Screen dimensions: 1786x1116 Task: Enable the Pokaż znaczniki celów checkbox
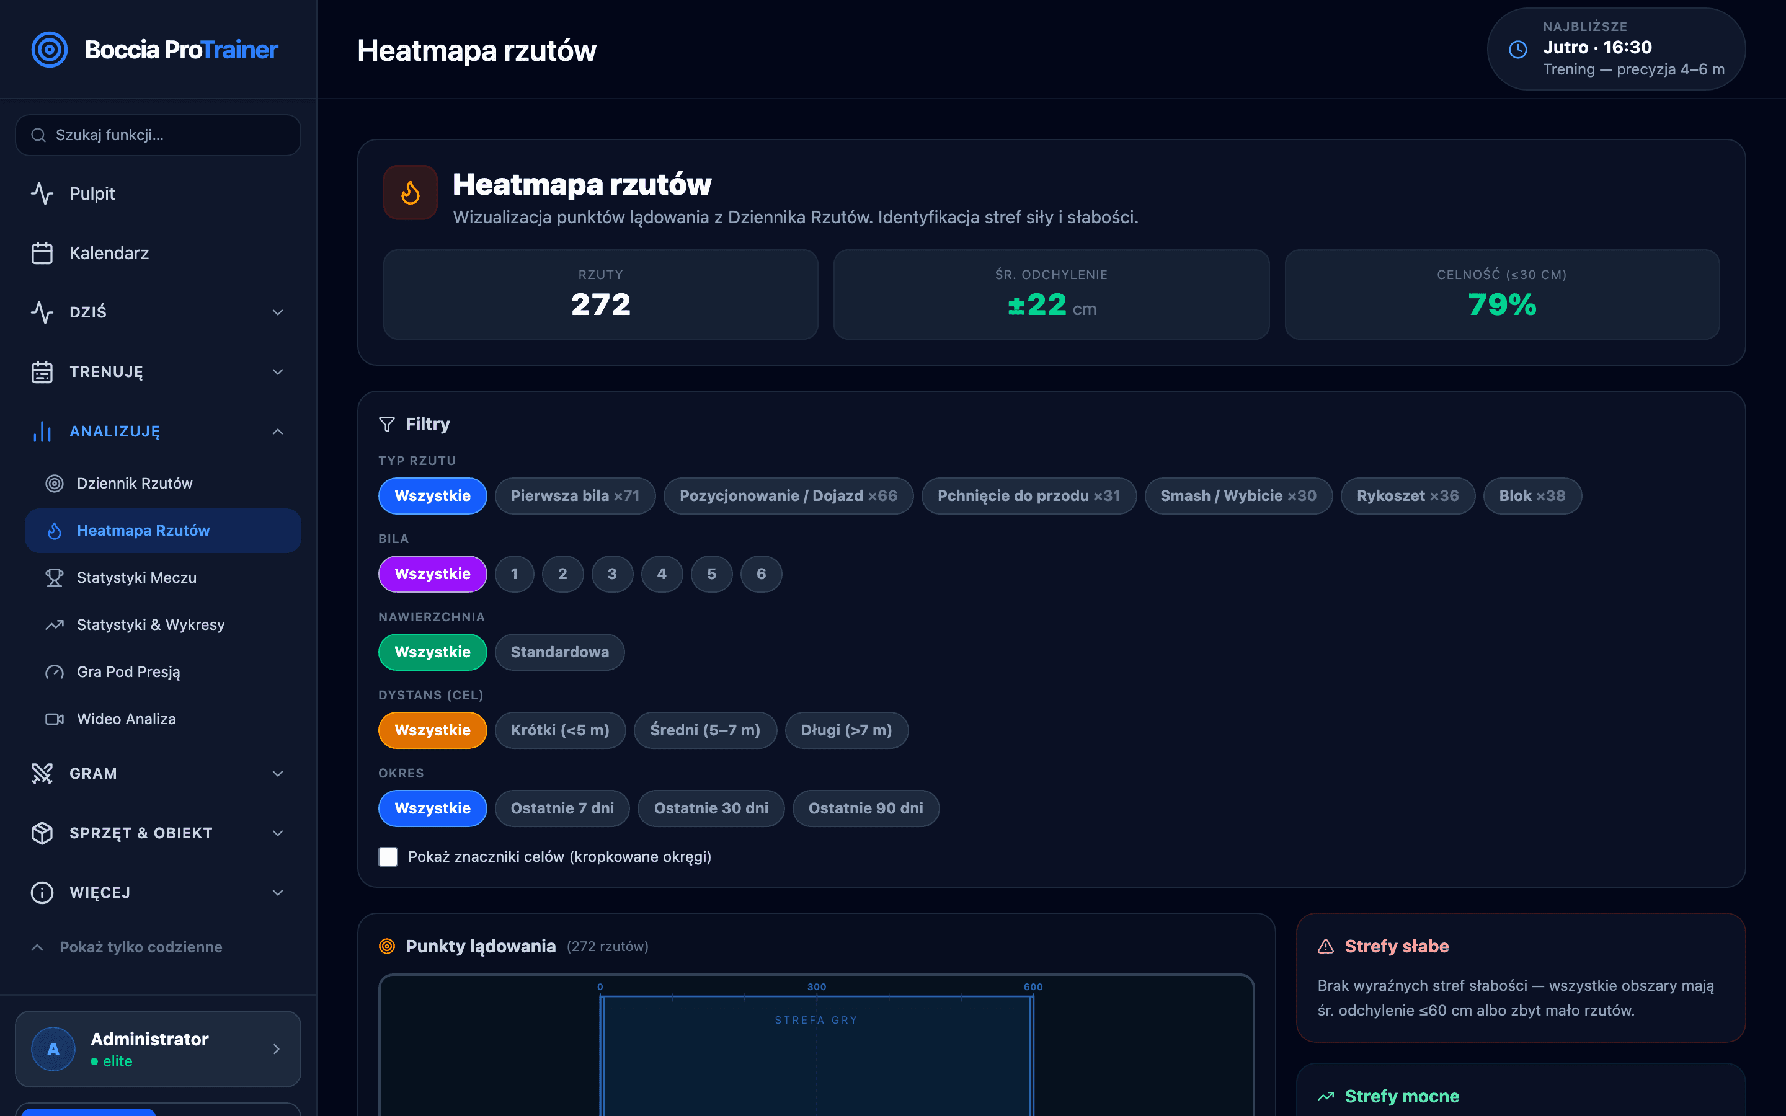pyautogui.click(x=388, y=856)
